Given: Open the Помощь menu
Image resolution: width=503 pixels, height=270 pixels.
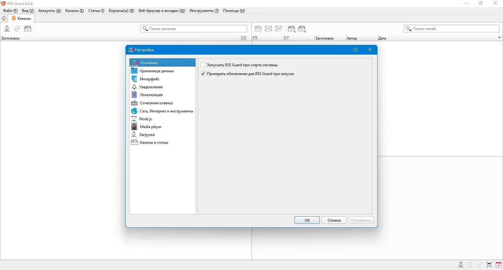Looking at the screenshot, I should tap(234, 11).
